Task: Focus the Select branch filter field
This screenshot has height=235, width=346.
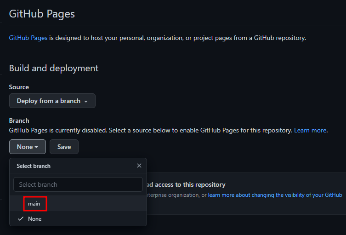Action: pyautogui.click(x=78, y=184)
